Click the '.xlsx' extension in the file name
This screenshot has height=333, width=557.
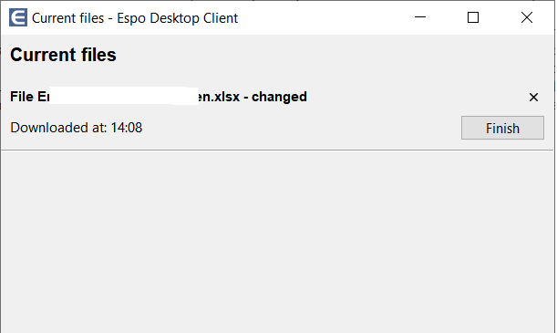click(225, 97)
